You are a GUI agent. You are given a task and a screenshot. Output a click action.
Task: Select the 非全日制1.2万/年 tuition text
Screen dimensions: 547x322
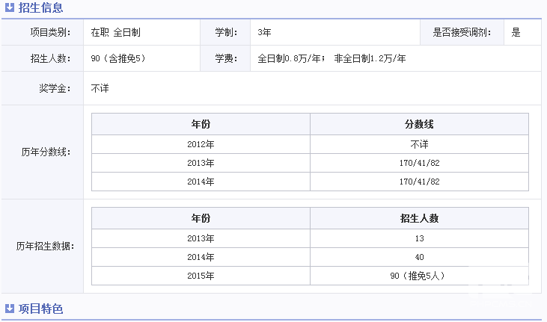point(370,58)
